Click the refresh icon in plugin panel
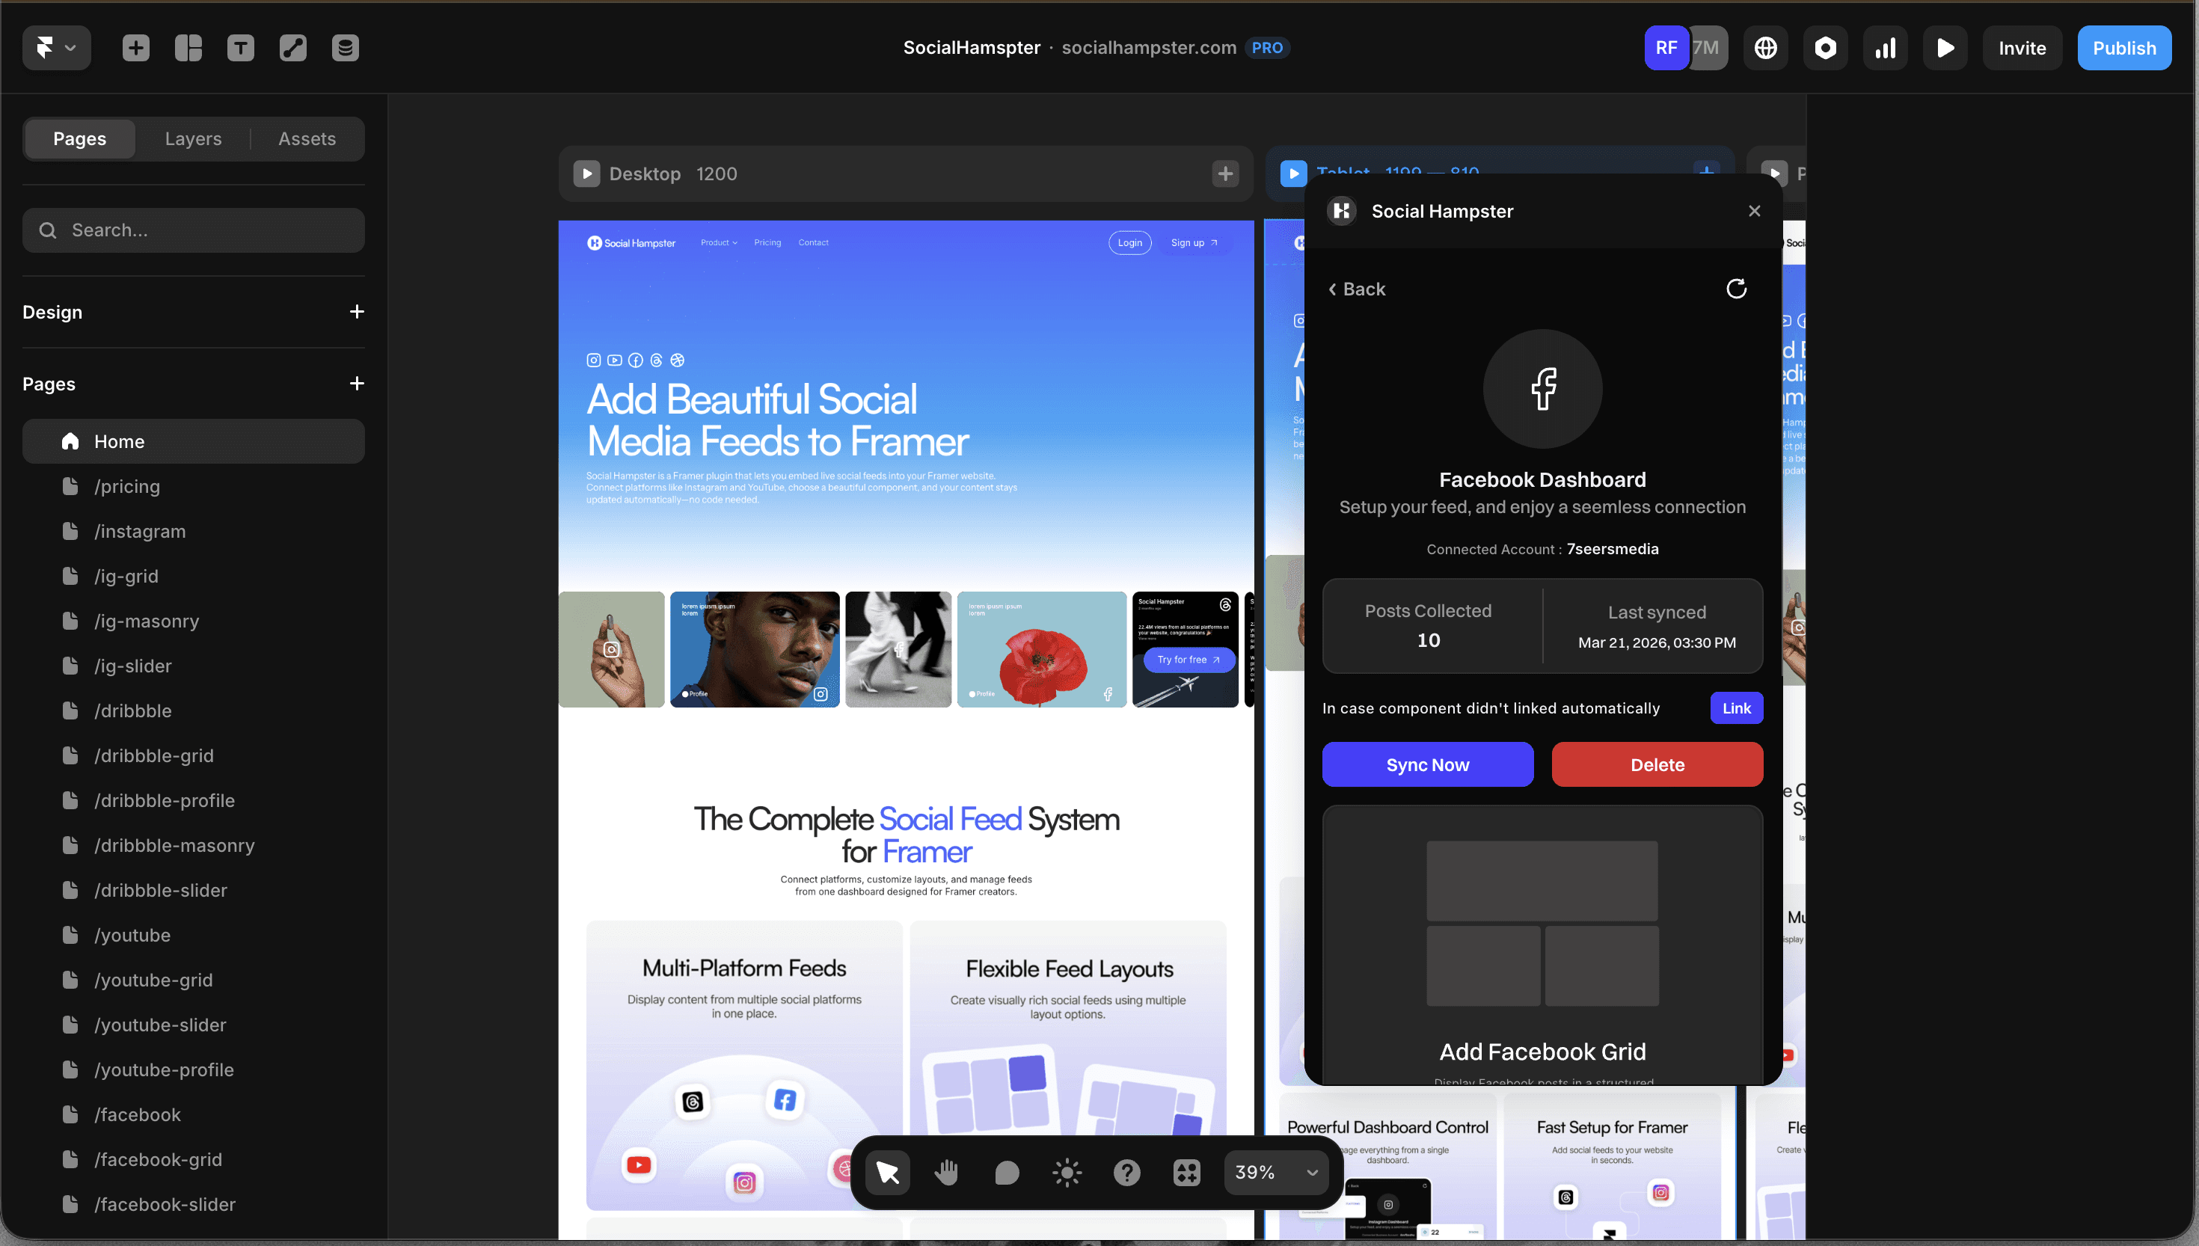The width and height of the screenshot is (2199, 1246). [x=1735, y=289]
